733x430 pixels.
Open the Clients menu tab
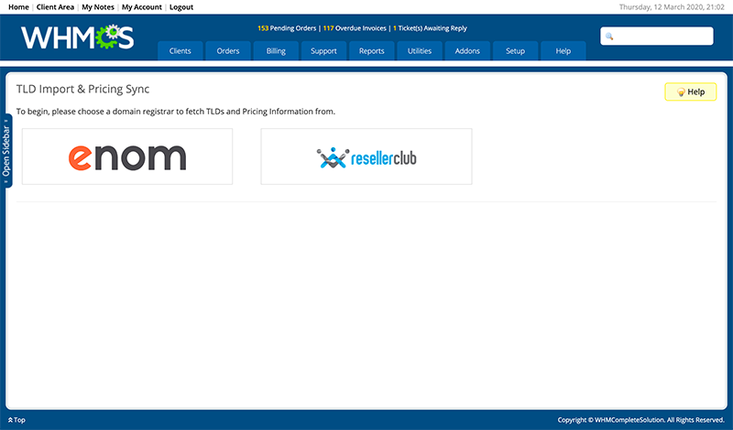[180, 51]
